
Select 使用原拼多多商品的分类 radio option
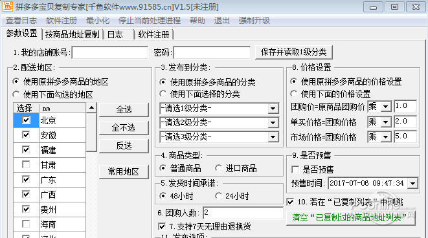163,81
